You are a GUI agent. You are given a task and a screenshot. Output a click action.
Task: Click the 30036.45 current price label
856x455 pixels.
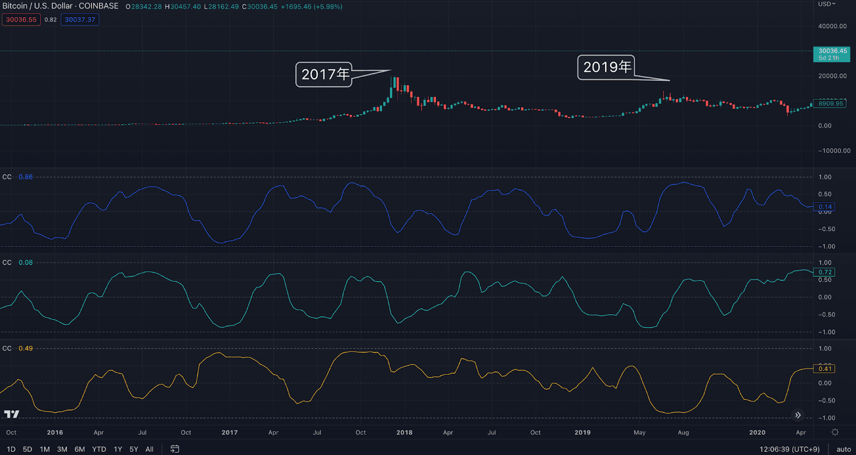pos(831,54)
